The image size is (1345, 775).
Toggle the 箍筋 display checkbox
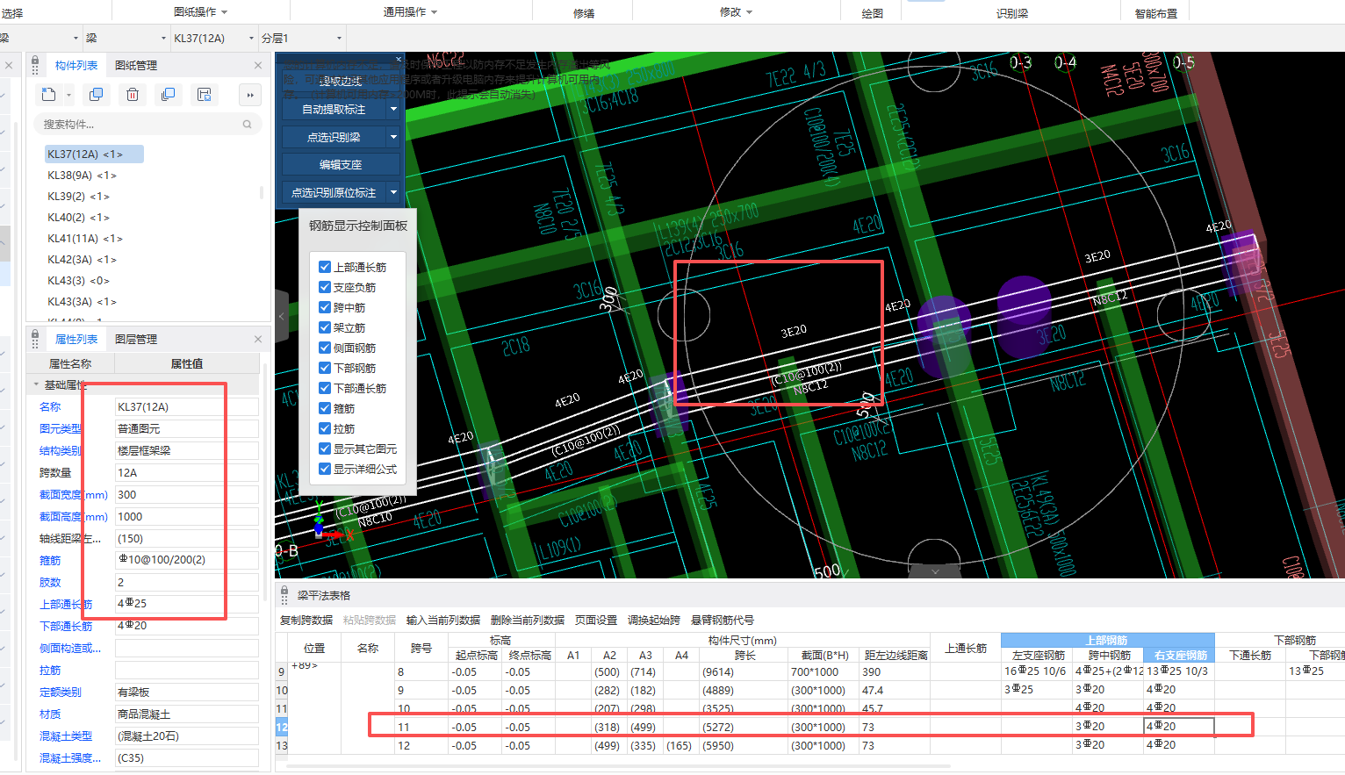click(x=325, y=408)
